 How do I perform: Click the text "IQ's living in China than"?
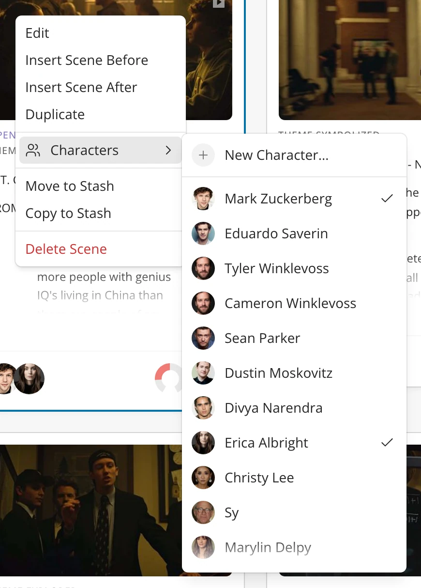[x=100, y=295]
